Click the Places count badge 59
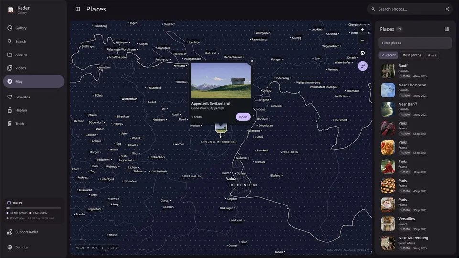459x258 pixels. coord(399,29)
